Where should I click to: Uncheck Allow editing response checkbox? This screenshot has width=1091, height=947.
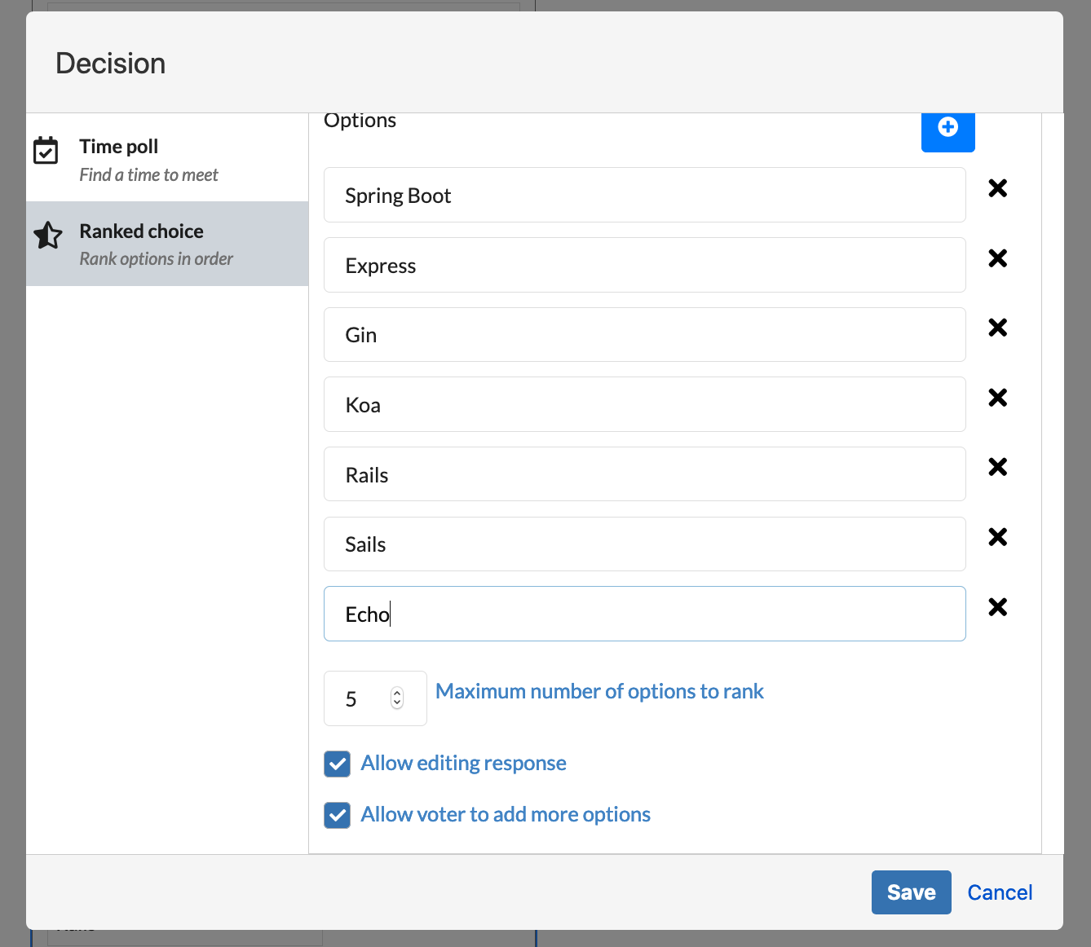point(337,764)
